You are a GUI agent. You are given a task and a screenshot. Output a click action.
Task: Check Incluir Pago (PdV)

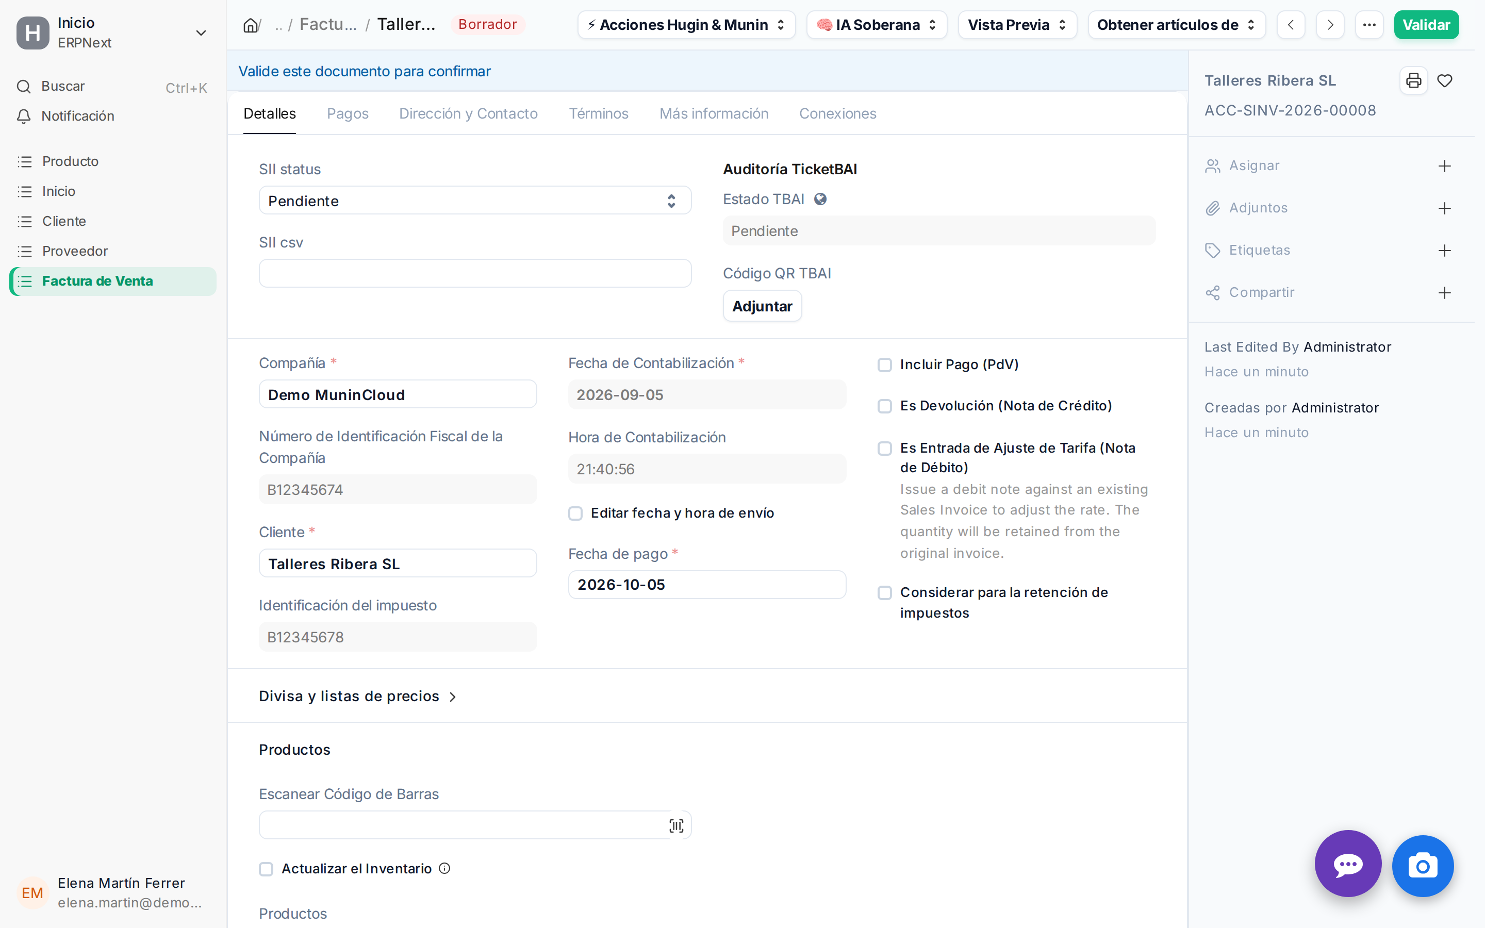[884, 365]
